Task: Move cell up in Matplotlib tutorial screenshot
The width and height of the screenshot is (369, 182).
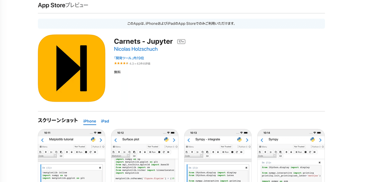Action: (x=67, y=152)
